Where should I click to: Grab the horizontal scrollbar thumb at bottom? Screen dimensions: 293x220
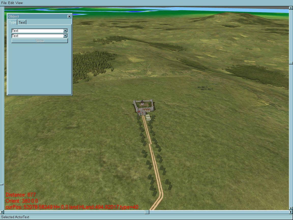click(147, 212)
